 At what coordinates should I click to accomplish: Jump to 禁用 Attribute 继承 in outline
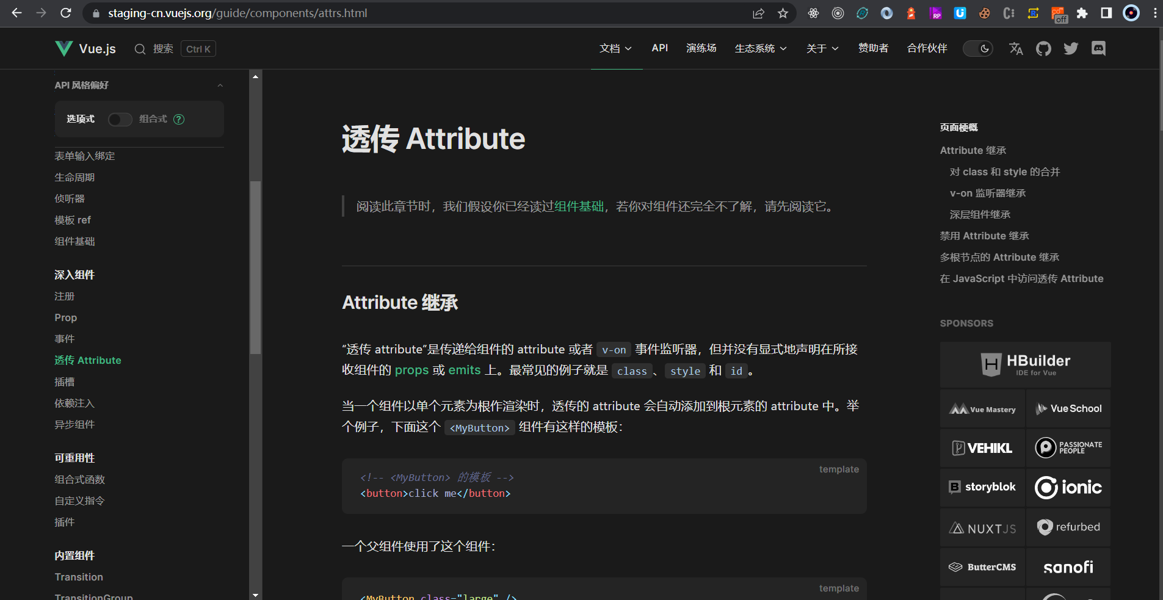985,236
